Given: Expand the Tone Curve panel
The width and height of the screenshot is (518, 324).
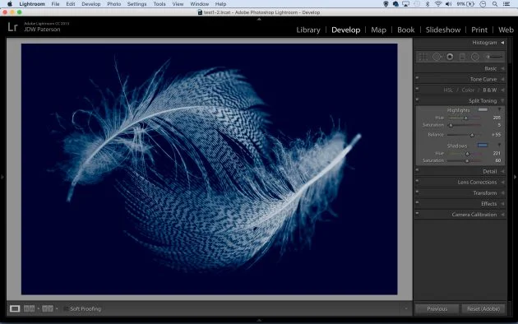Looking at the screenshot, I should click(502, 79).
